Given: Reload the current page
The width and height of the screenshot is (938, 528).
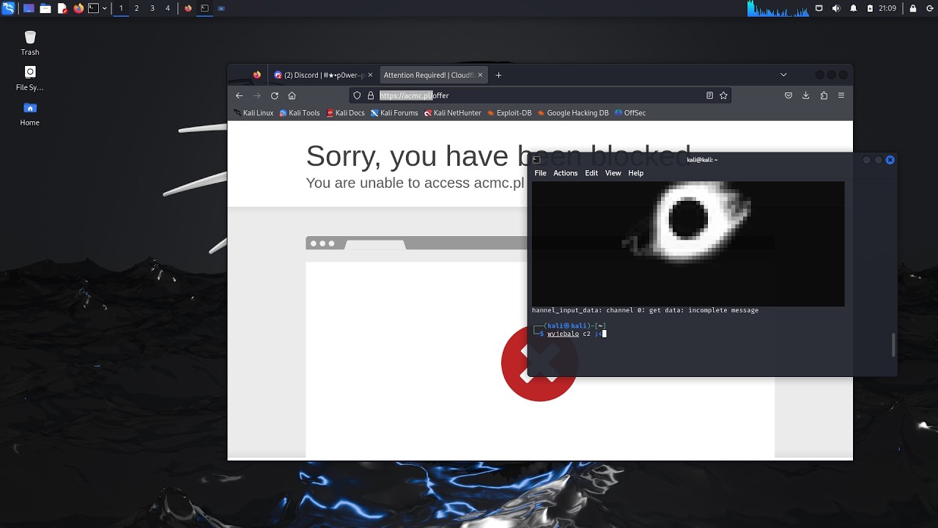Looking at the screenshot, I should (x=274, y=95).
